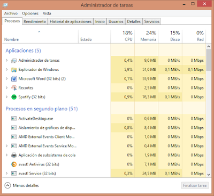The width and height of the screenshot is (214, 196).
Task: Click Explorador de Windows network 0,1 Mbps
Action: coord(196,69)
